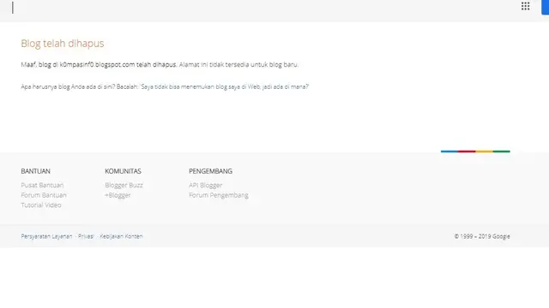Click the multicolor Google stripe bar

pyautogui.click(x=475, y=151)
